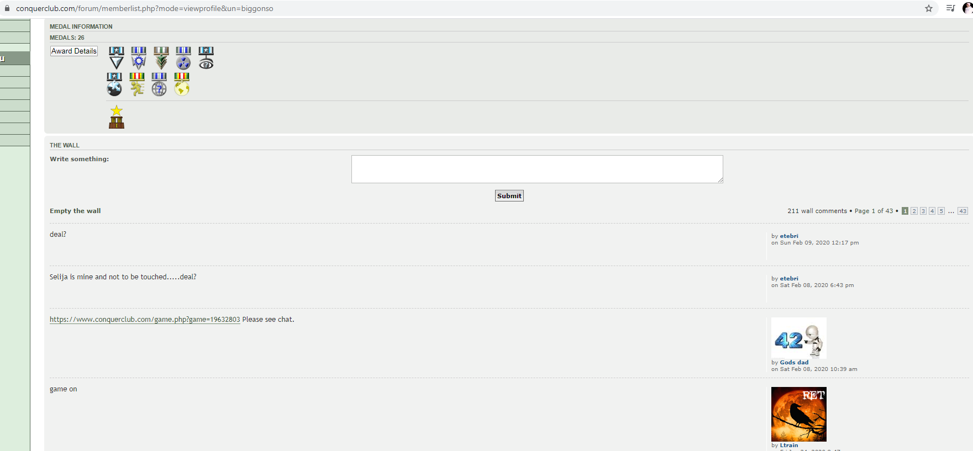Click the radiation symbol medal
The image size is (973, 451).
[x=183, y=58]
